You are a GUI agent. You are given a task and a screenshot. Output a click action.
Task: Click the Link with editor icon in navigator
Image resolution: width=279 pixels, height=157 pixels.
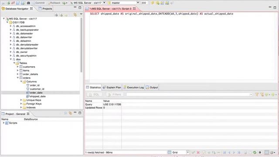(x=75, y=15)
